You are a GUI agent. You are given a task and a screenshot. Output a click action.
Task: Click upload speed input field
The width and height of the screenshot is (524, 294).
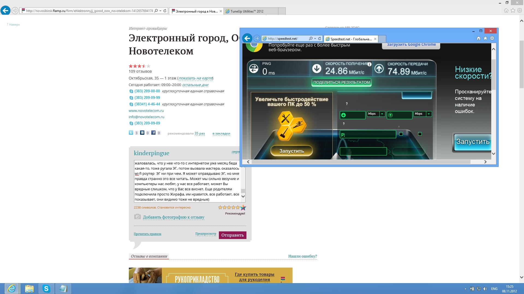400,115
